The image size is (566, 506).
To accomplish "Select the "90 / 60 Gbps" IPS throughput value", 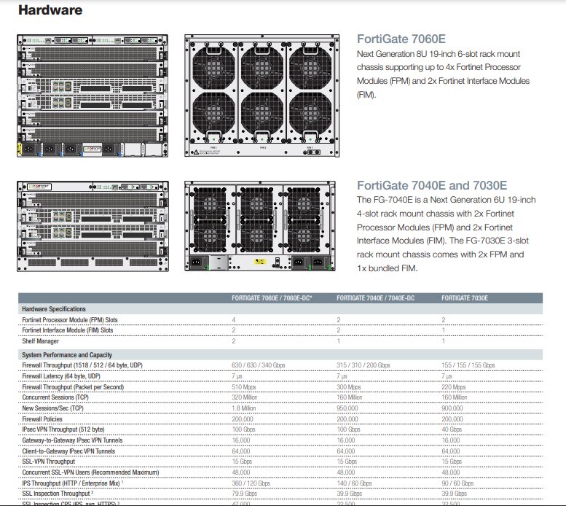I will 457,483.
